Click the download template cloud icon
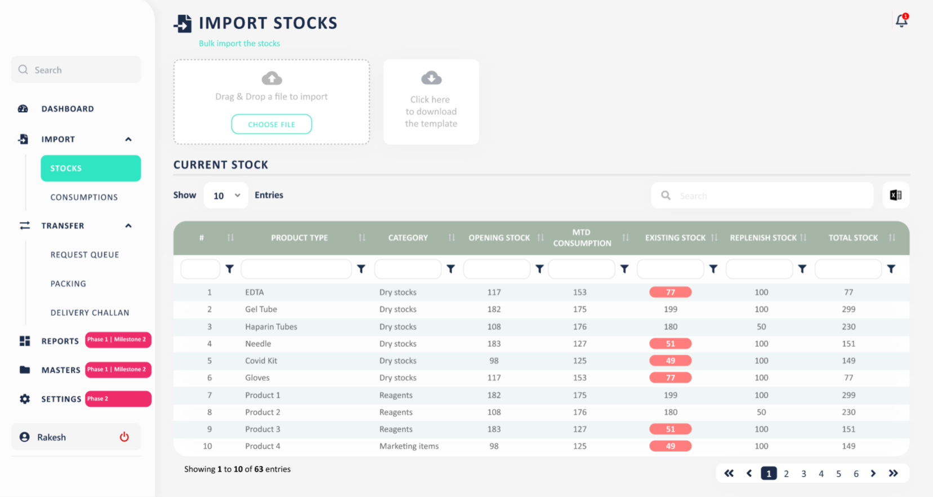The image size is (933, 497). point(431,78)
